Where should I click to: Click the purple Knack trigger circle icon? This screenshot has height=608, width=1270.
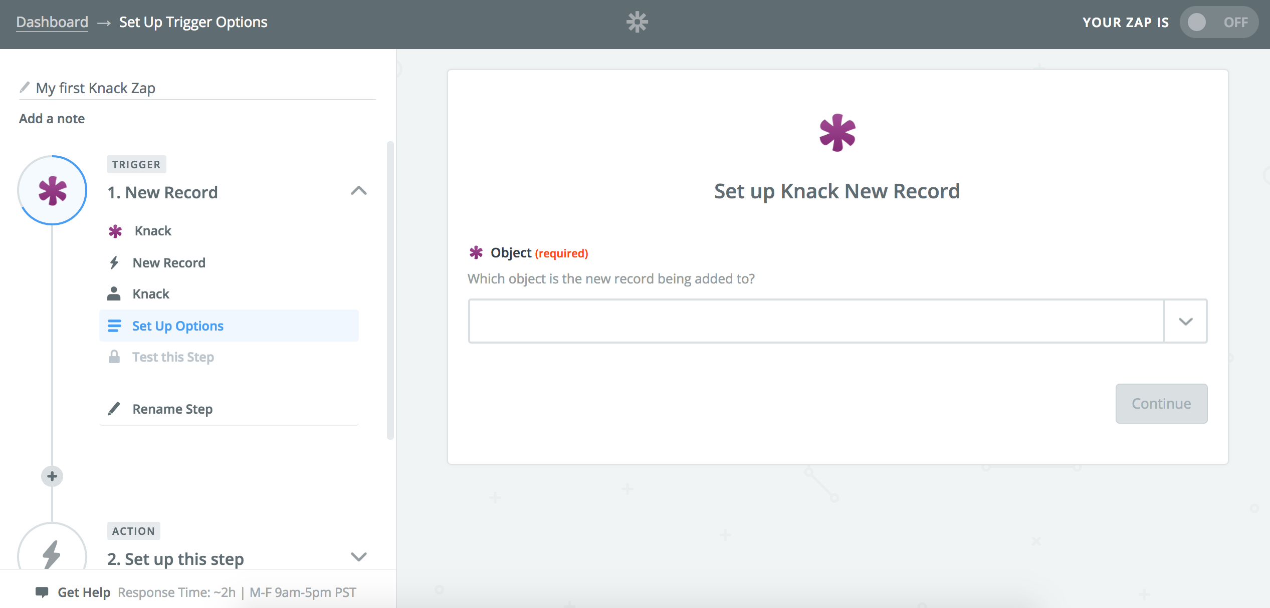tap(53, 190)
